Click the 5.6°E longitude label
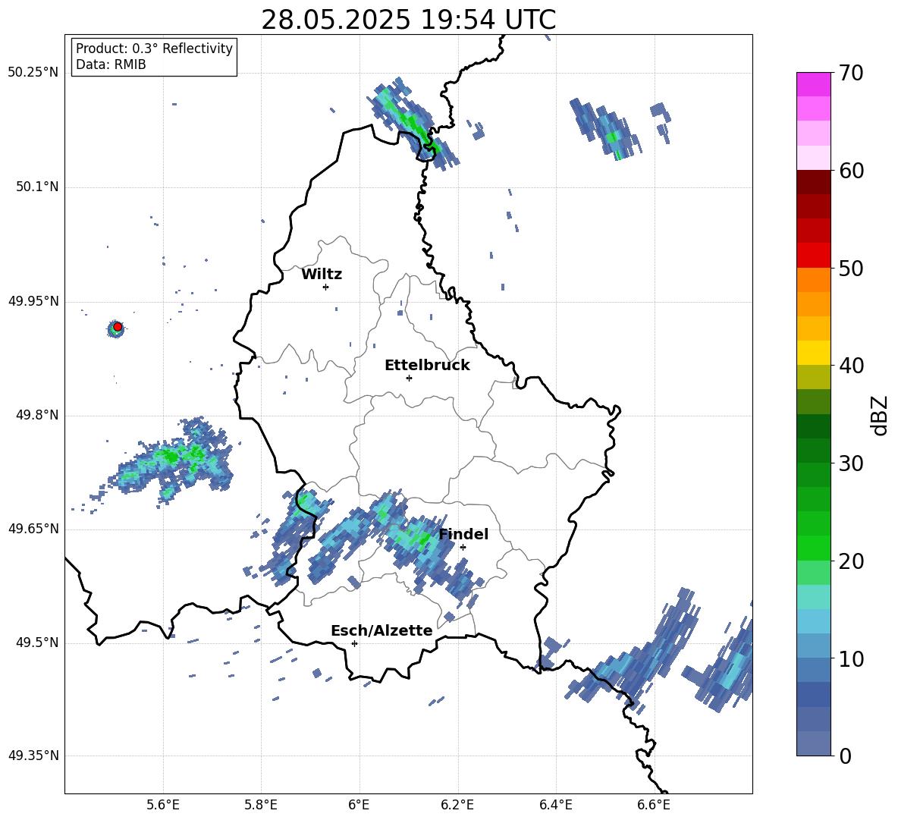 click(x=162, y=805)
